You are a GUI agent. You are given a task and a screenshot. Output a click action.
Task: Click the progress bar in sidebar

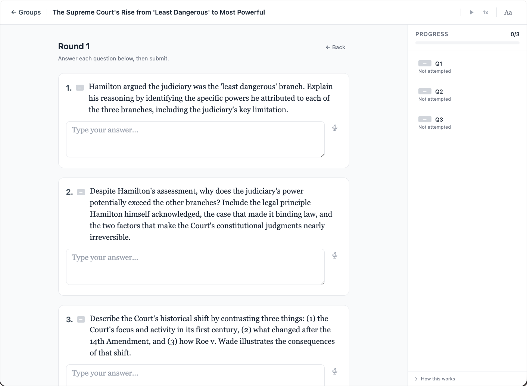pos(467,43)
